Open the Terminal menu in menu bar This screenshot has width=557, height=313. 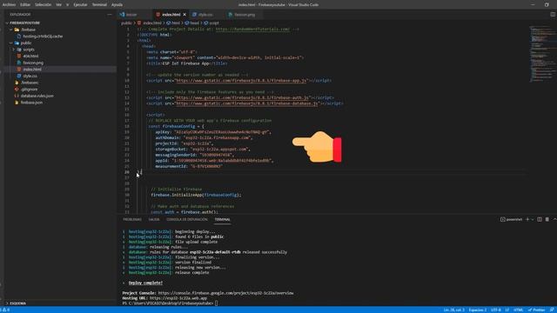99,4
